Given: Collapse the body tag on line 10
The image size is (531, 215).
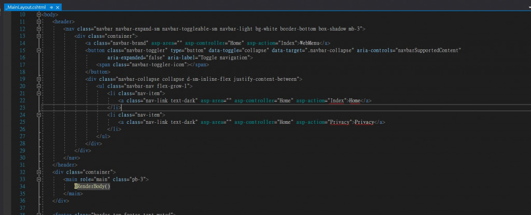Looking at the screenshot, I should (x=39, y=15).
